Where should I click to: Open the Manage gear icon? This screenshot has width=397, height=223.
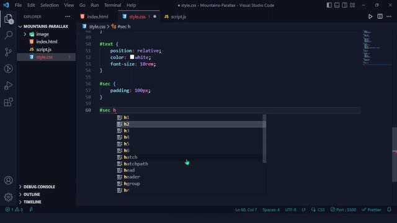click(x=8, y=197)
